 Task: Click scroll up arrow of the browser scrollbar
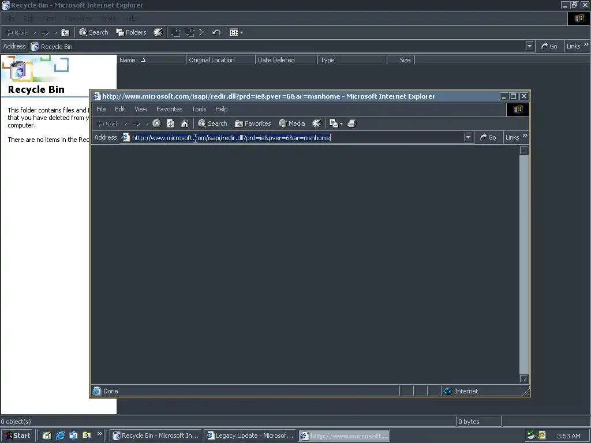524,151
